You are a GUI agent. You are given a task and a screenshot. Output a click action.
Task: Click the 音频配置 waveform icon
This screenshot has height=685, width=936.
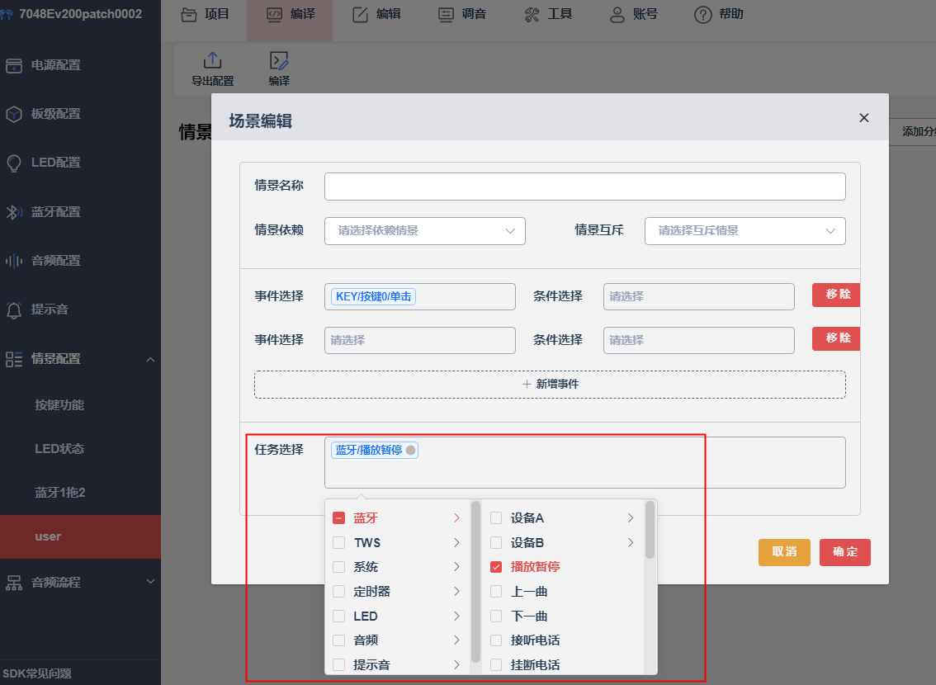click(14, 261)
